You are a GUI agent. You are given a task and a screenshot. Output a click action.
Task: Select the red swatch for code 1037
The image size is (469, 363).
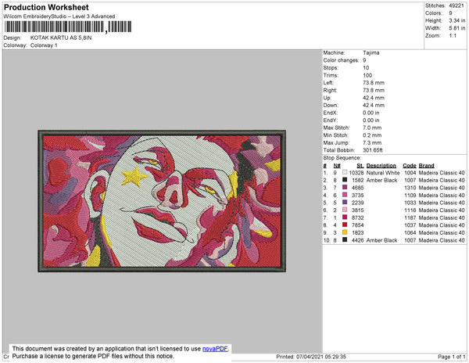point(345,225)
